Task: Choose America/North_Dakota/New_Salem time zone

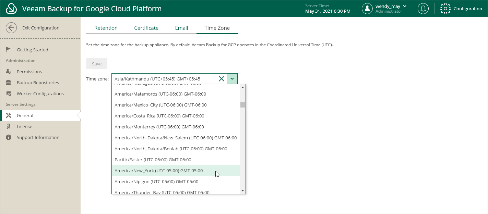Action: tap(176, 138)
